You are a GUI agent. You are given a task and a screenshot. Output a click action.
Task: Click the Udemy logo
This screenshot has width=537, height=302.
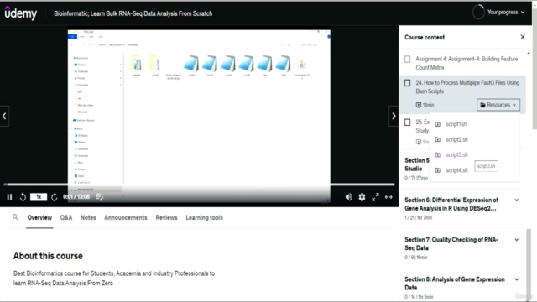(x=20, y=13)
